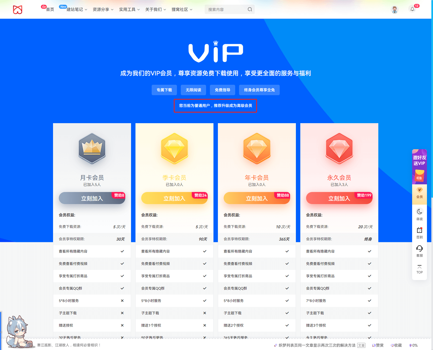Viewport: 433px width, 350px height.
Task: Toggle day/night mode moon icon
Action: (x=420, y=212)
